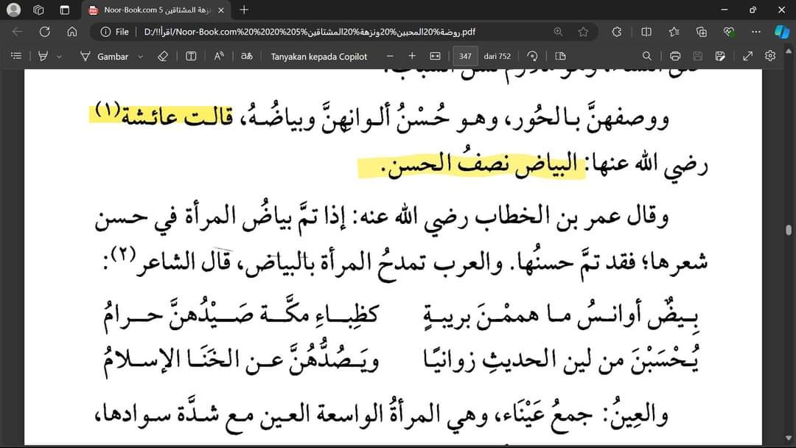Select the Gambar draw tool
This screenshot has width=796, height=448.
pos(105,56)
